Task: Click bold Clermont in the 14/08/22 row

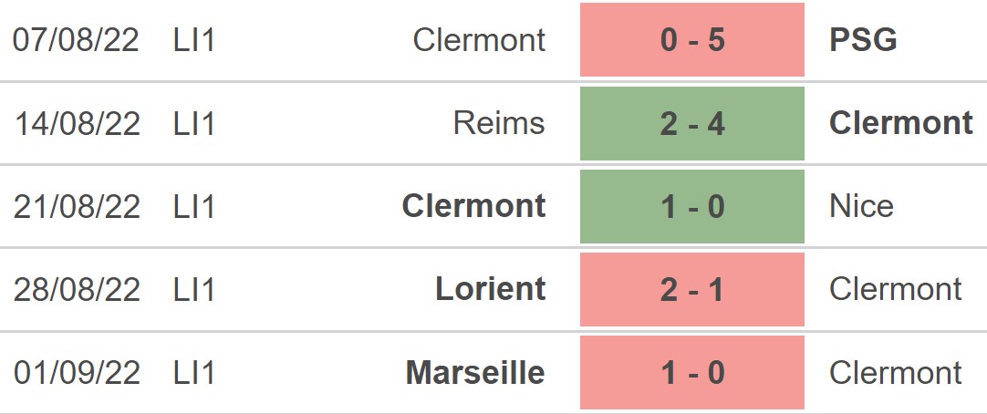Action: [x=901, y=123]
